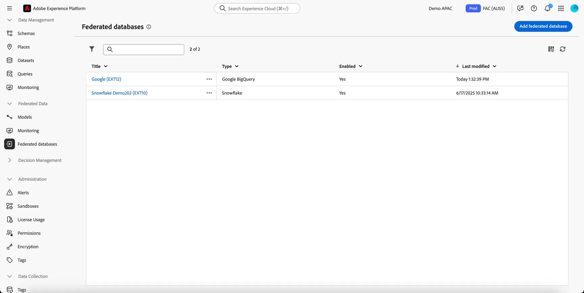This screenshot has width=584, height=293.
Task: Open the app switcher grid icon
Action: [561, 8]
